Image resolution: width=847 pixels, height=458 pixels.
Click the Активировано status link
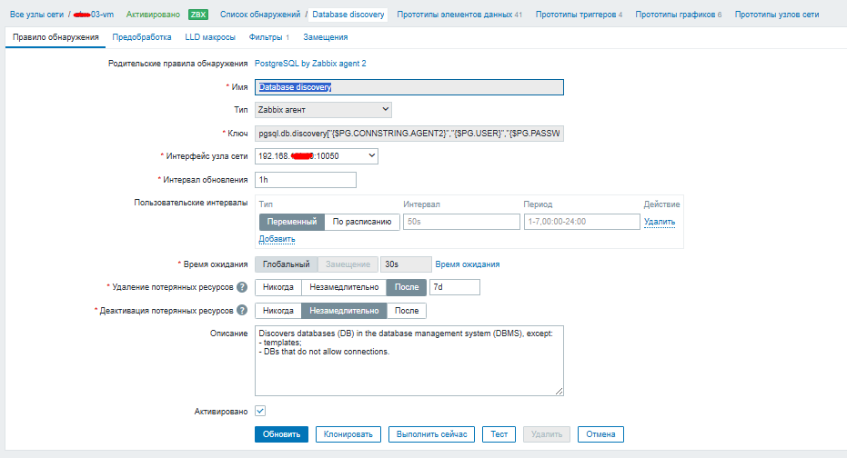click(x=153, y=15)
